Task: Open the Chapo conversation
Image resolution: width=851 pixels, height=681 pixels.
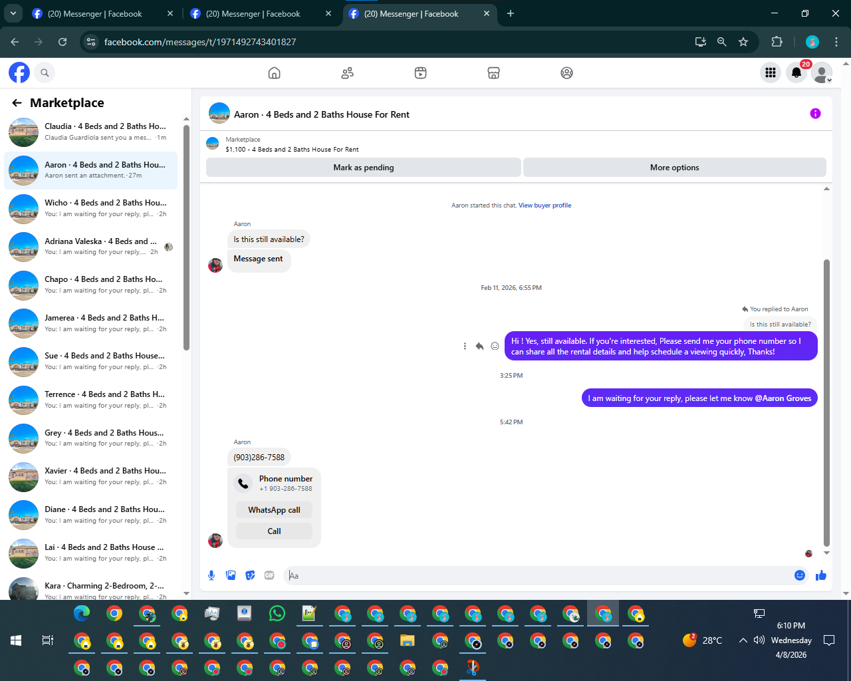Action: 91,285
